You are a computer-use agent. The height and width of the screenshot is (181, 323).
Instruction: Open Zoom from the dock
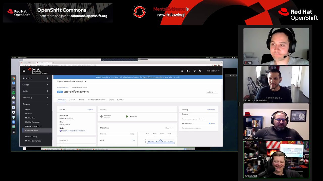(x=14, y=122)
